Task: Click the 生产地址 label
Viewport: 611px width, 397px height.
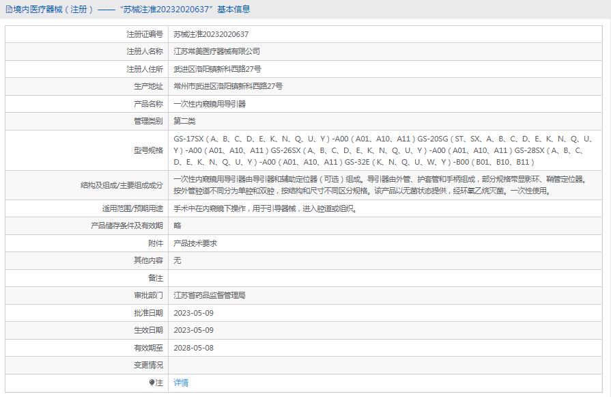Action: pyautogui.click(x=148, y=86)
